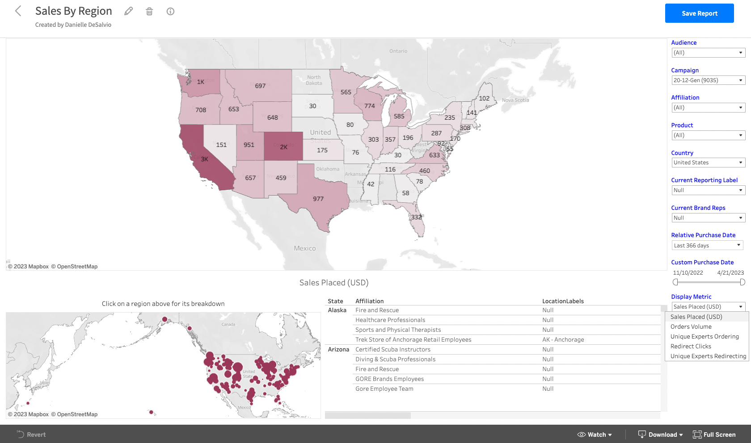The width and height of the screenshot is (751, 443).
Task: Open the Watch eye menu
Action: coord(595,435)
